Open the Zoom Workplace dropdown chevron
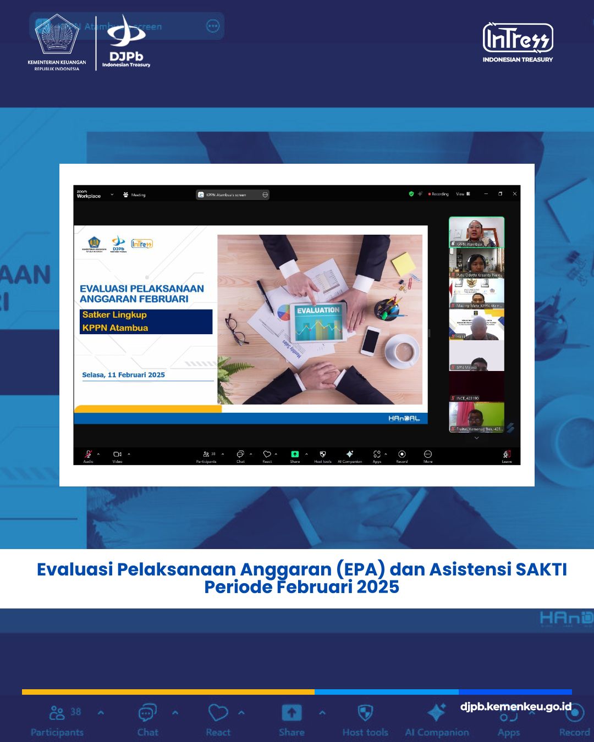594x742 pixels. point(112,194)
